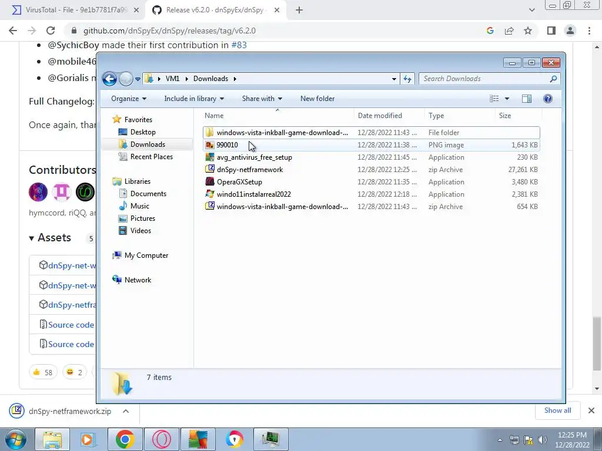
Task: Open dnSpy-netframework.zip download options arrow
Action: point(126,411)
